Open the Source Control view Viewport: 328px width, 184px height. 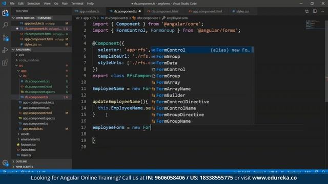coord(5,38)
